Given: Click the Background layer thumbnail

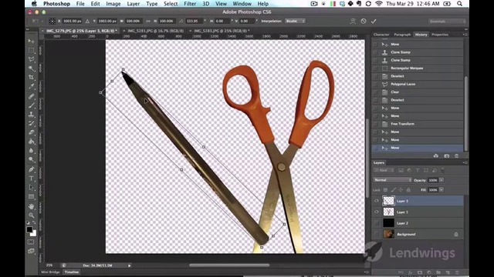Looking at the screenshot, I should point(388,234).
